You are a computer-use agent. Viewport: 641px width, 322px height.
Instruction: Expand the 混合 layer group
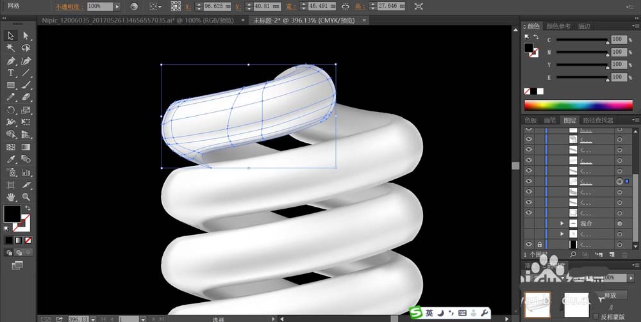coord(562,223)
